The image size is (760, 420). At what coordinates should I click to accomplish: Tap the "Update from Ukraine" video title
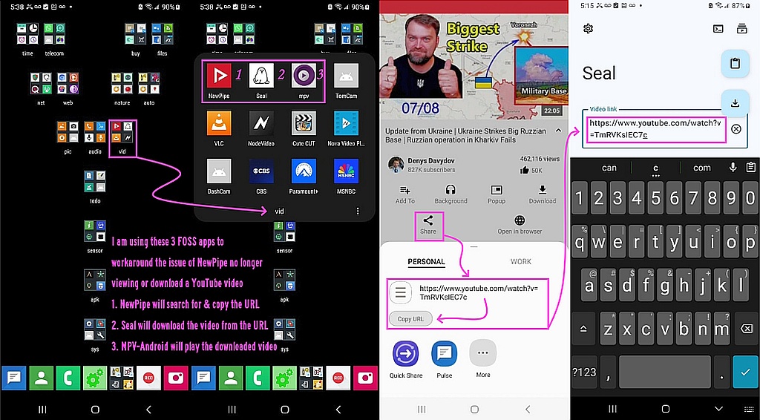click(x=465, y=135)
